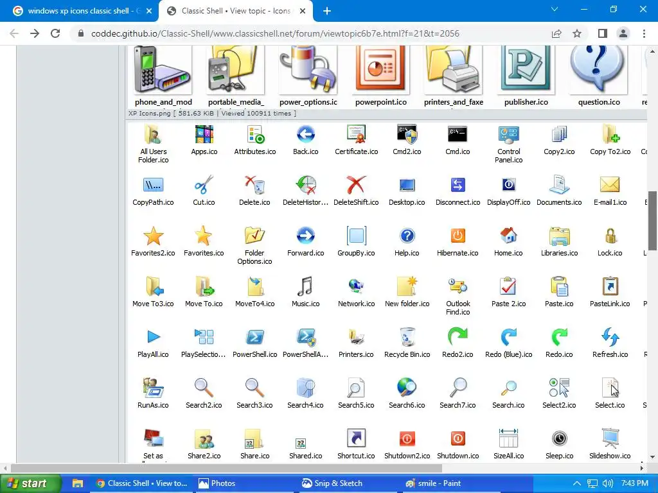Open the Chrome three-dot menu
Viewport: 658px width, 493px height.
coord(644,33)
